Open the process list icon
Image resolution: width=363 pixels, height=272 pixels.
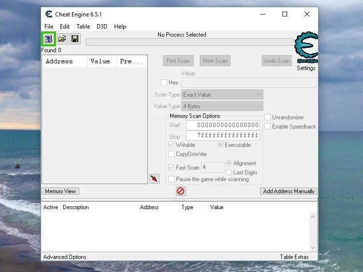[48, 39]
